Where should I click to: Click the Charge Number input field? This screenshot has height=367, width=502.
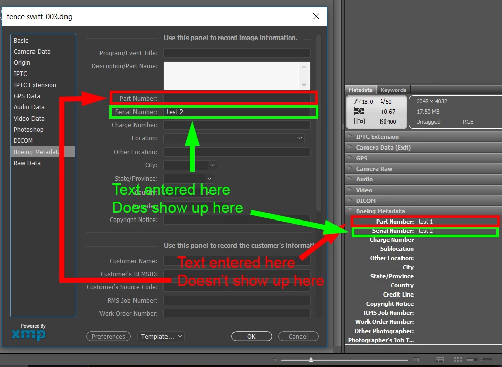click(x=237, y=125)
